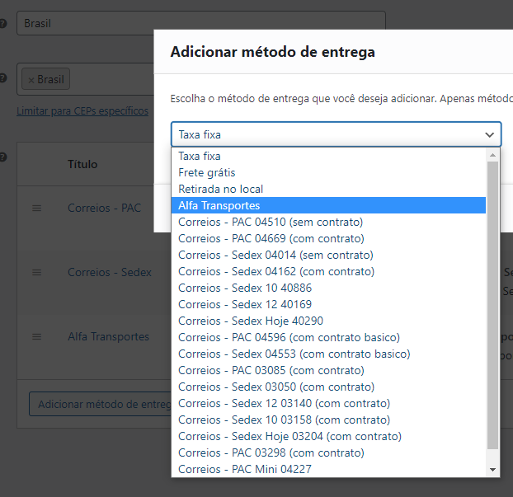
Task: Choose Correios - PAC Mini 04227
Action: (328, 469)
